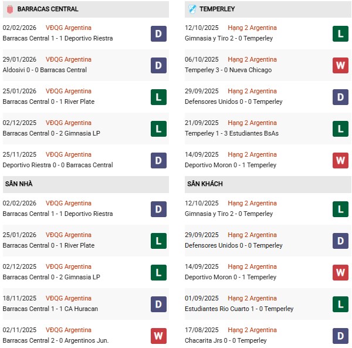
Task: Click L badge for Temperley 1-3 Estudiantes BsAs
Action: (x=341, y=129)
